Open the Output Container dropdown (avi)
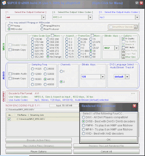 (x=43, y=17)
